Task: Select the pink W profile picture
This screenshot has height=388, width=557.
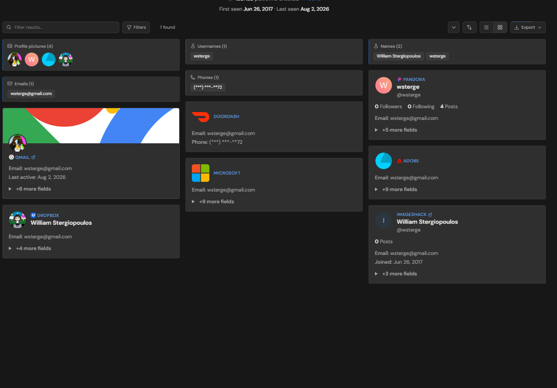Action: (32, 59)
